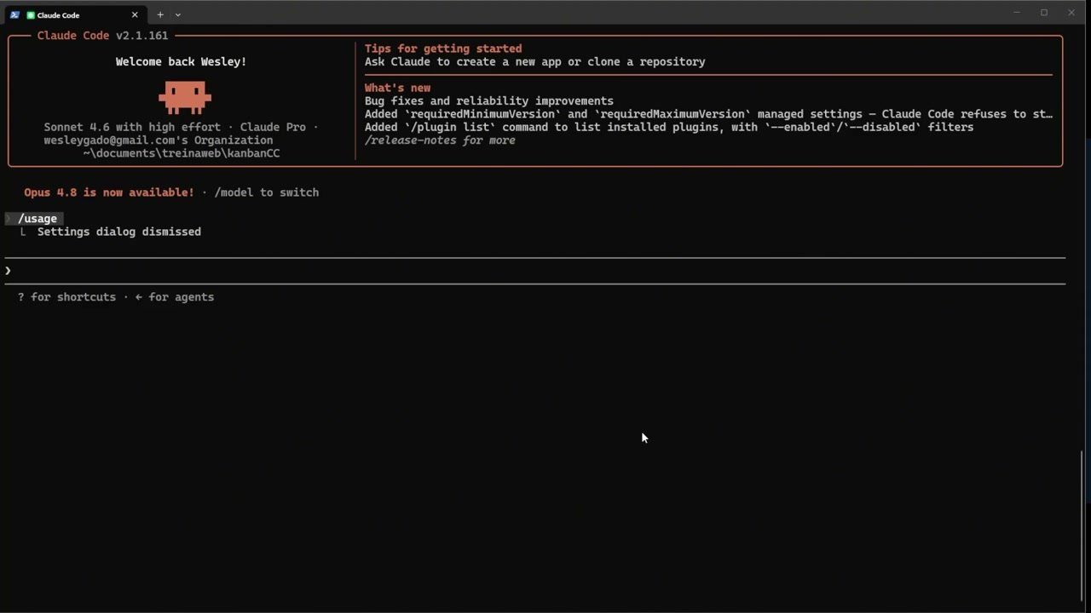The image size is (1091, 613).
Task: Click the '/model to switch' hint
Action: coord(267,192)
